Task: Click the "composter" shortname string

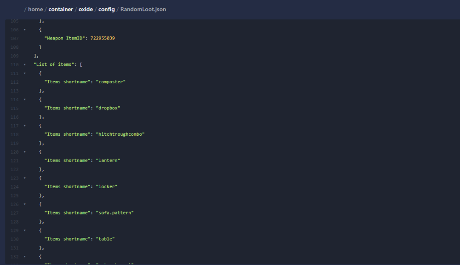Action: pos(110,81)
